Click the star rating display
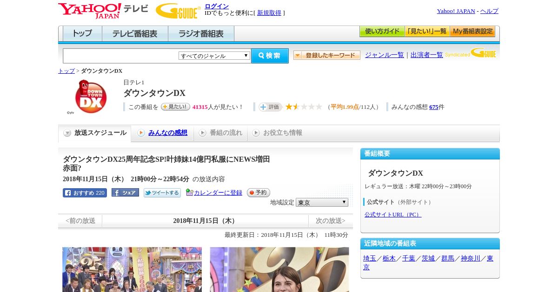The image size is (558, 292). (x=304, y=107)
